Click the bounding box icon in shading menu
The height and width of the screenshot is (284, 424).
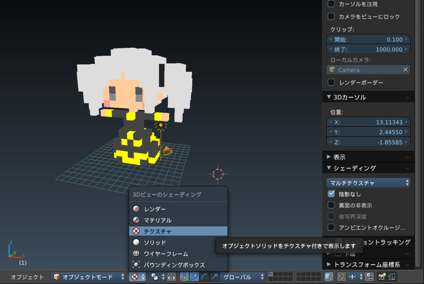[x=136, y=265]
